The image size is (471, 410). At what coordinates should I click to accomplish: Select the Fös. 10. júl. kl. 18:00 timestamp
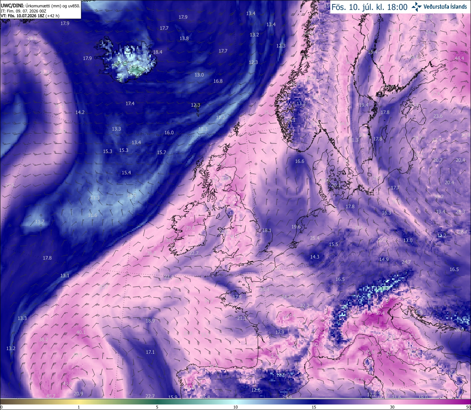click(369, 7)
